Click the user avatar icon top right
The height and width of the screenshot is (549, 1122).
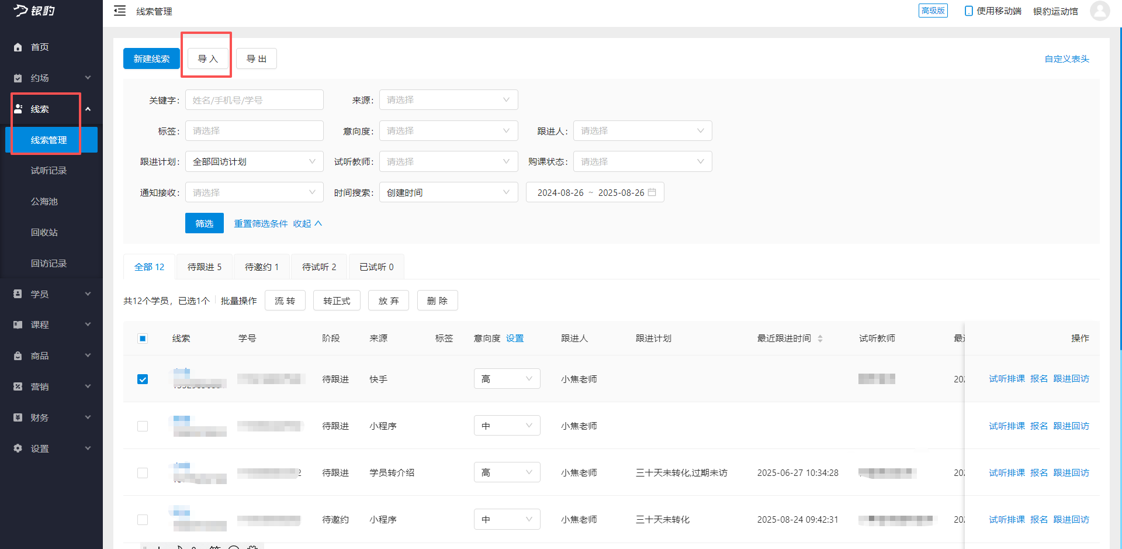point(1100,11)
